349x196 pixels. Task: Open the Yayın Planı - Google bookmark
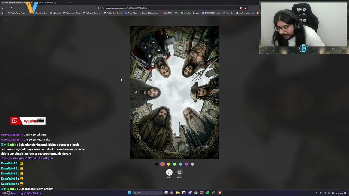pos(190,13)
